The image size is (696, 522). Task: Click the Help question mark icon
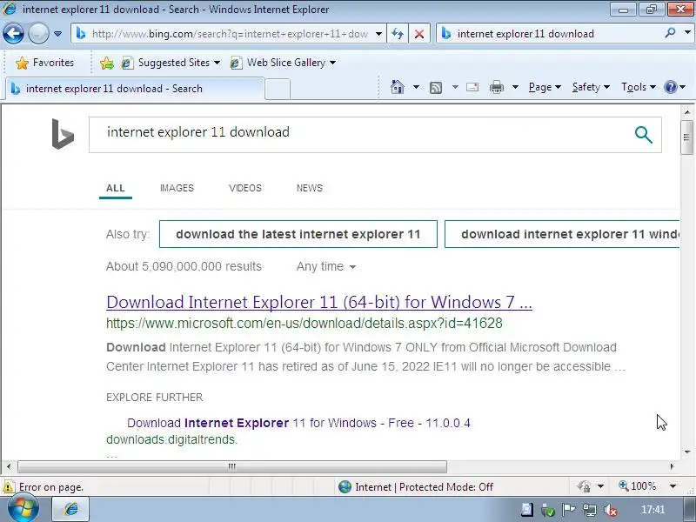pyautogui.click(x=671, y=87)
